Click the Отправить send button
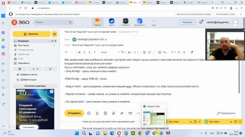245x137 pixels. 74,113
